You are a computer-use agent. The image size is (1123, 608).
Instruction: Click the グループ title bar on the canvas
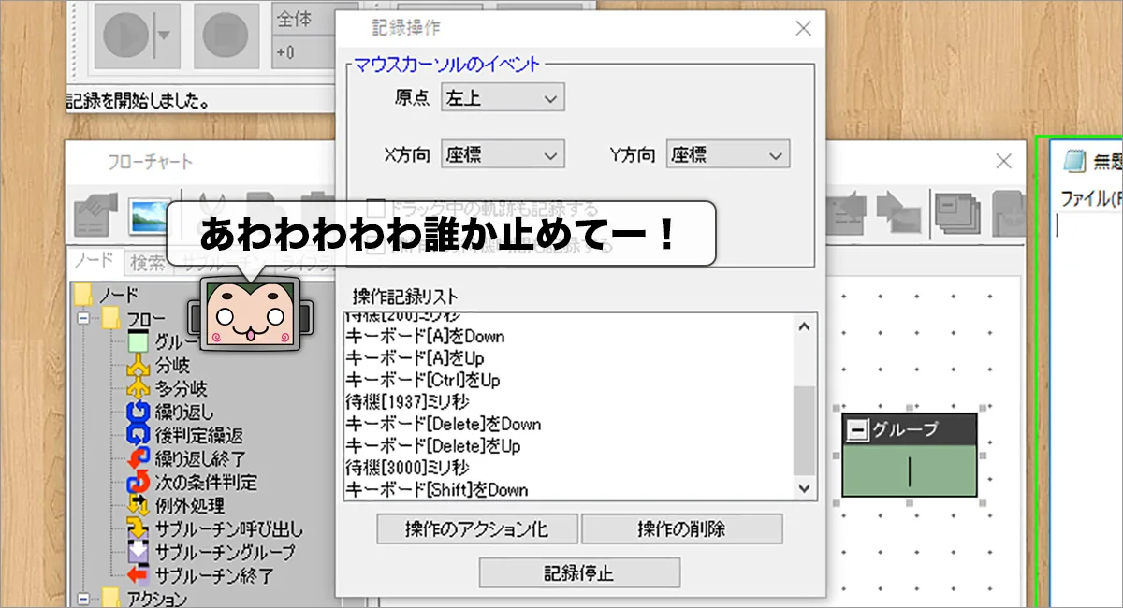point(910,429)
